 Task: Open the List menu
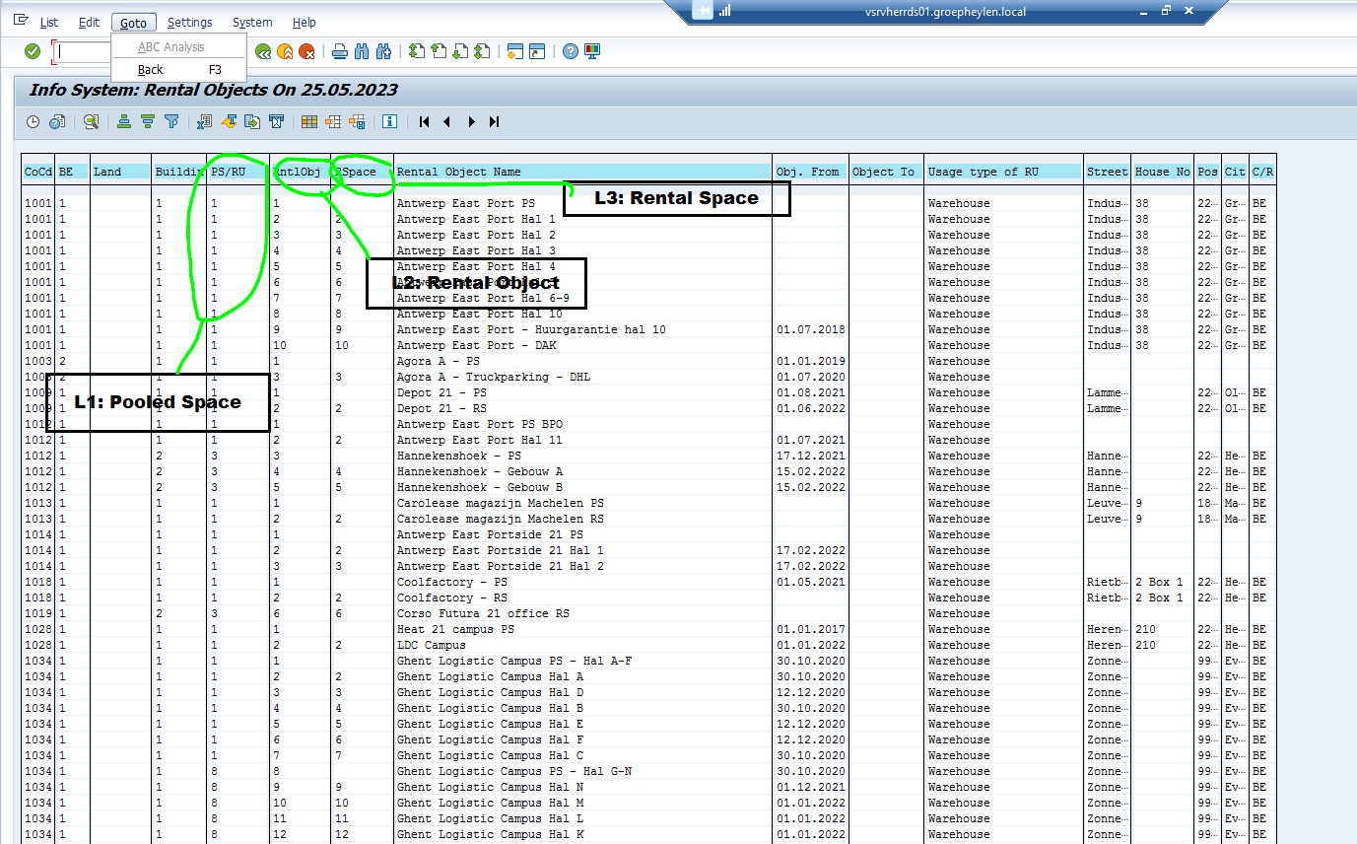49,23
